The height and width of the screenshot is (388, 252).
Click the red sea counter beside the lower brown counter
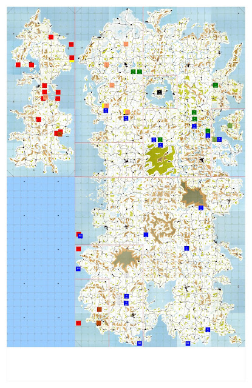78,323
